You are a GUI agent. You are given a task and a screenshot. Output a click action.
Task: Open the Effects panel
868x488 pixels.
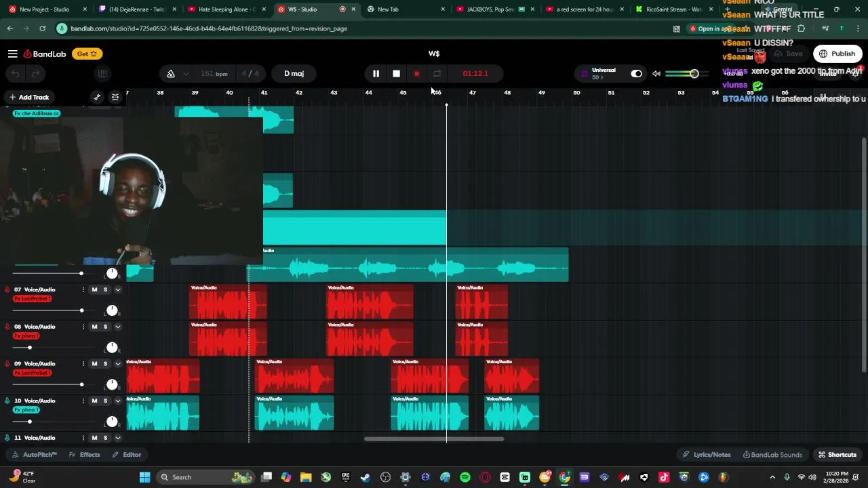tap(85, 455)
